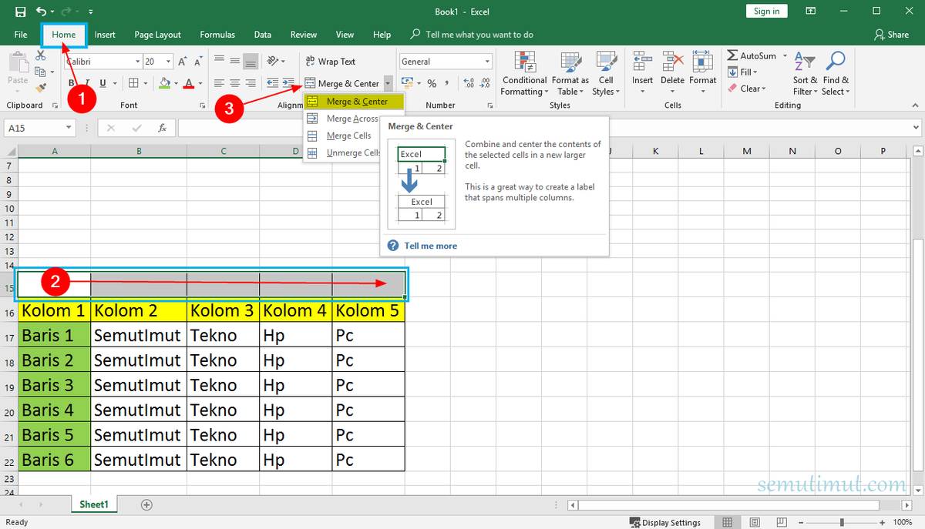Increase cell indent

pos(288,83)
